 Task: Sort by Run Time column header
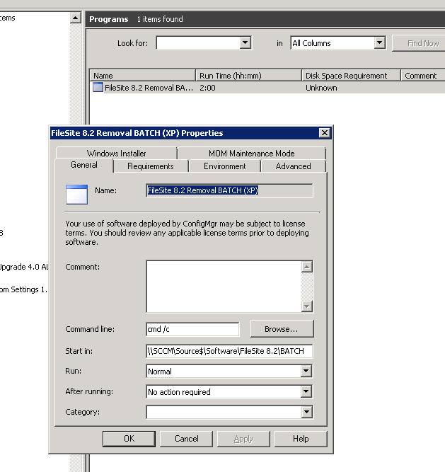click(x=247, y=76)
